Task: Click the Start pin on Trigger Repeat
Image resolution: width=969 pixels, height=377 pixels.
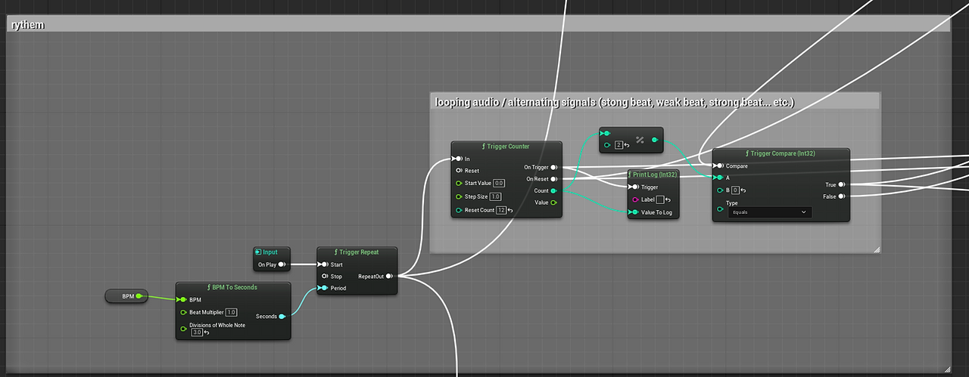Action: click(324, 264)
